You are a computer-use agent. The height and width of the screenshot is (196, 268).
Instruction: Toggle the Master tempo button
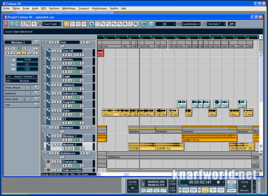(231, 186)
